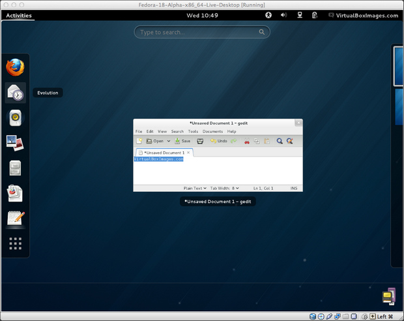Viewport: 404px width, 321px height.
Task: Paste from clipboard icon in gedit
Action: 267,141
